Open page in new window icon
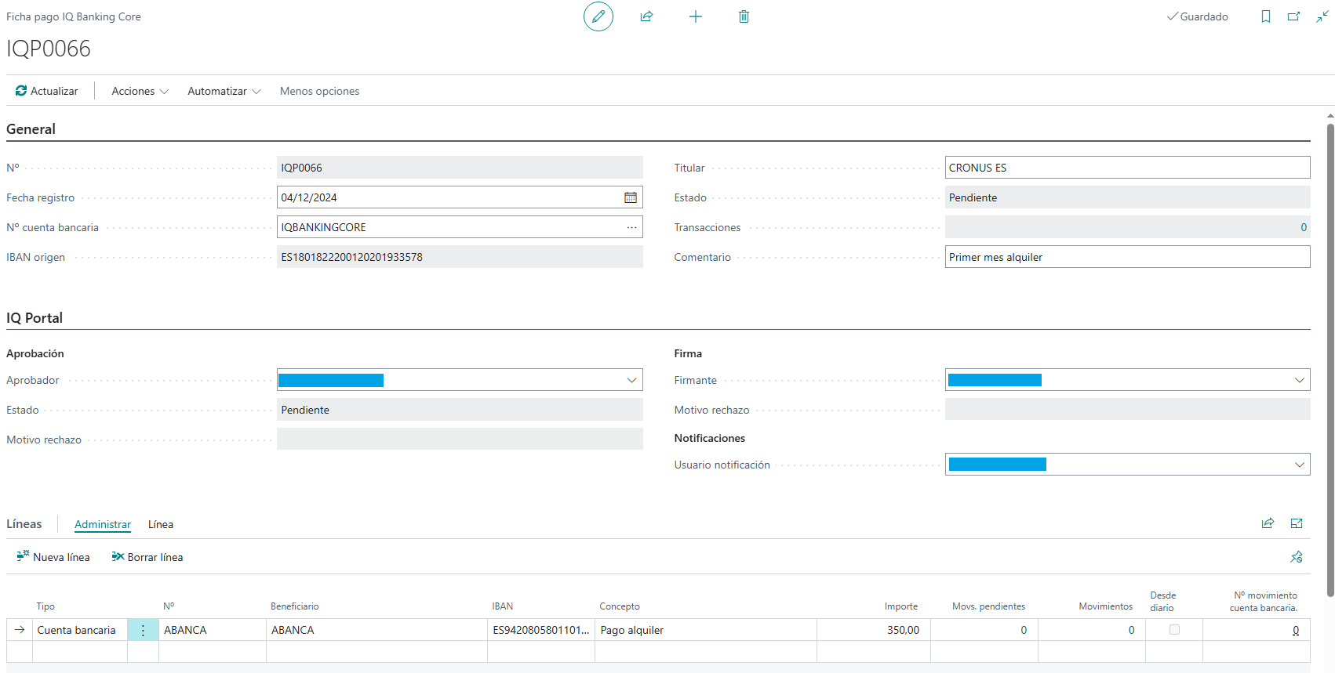 tap(1293, 16)
